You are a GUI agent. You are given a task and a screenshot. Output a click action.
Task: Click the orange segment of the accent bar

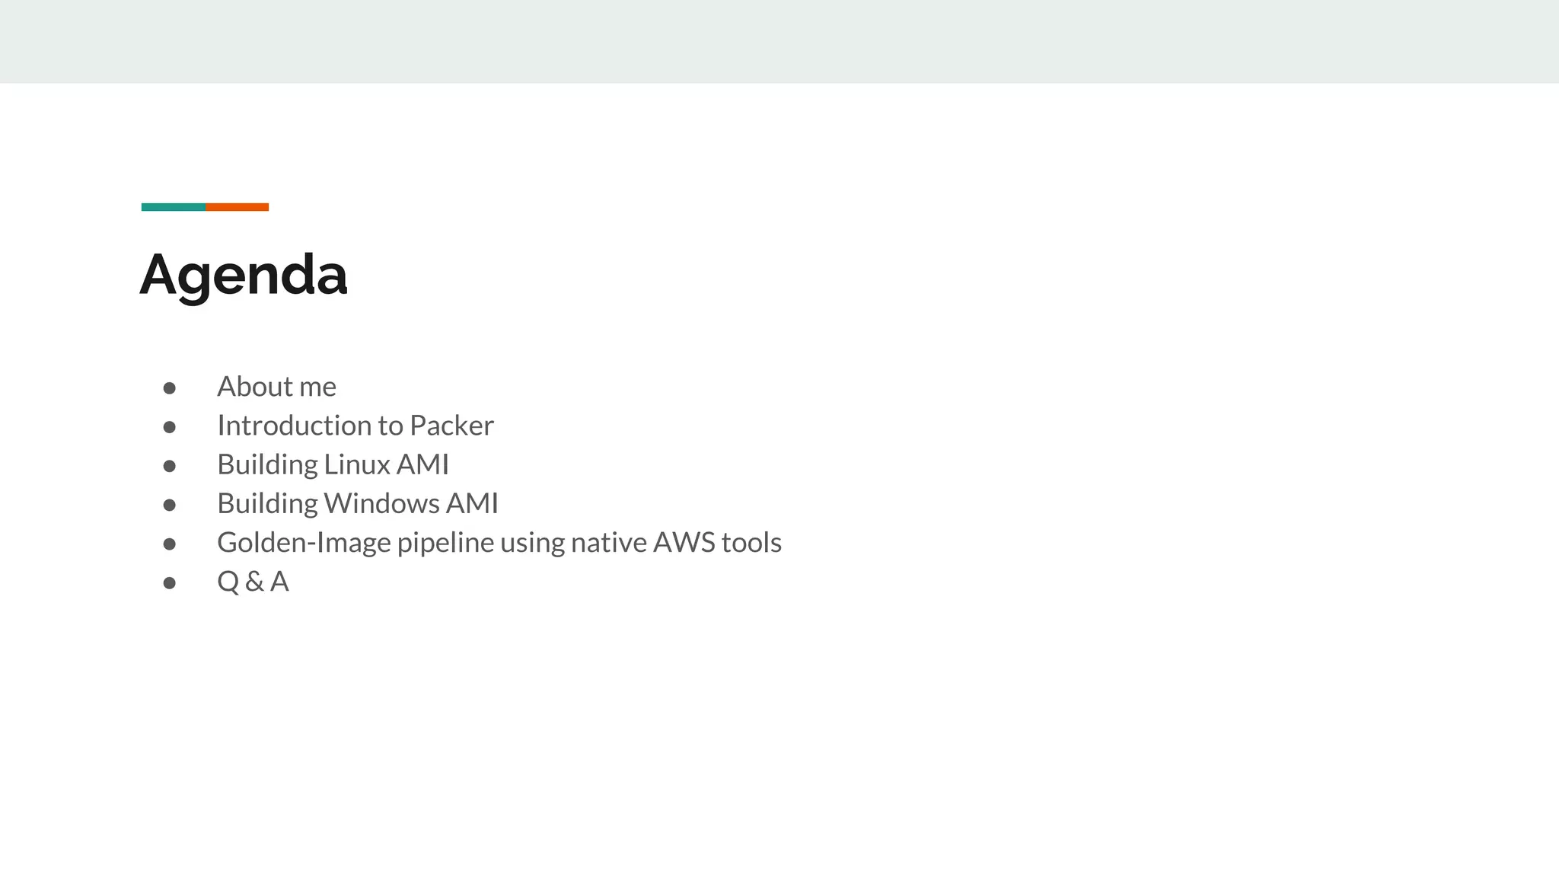[237, 207]
